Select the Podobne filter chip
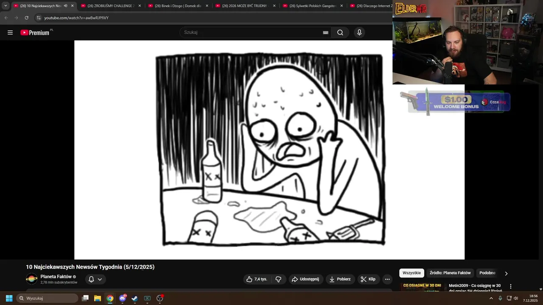Viewport: 543px width, 305px height. pos(487,273)
